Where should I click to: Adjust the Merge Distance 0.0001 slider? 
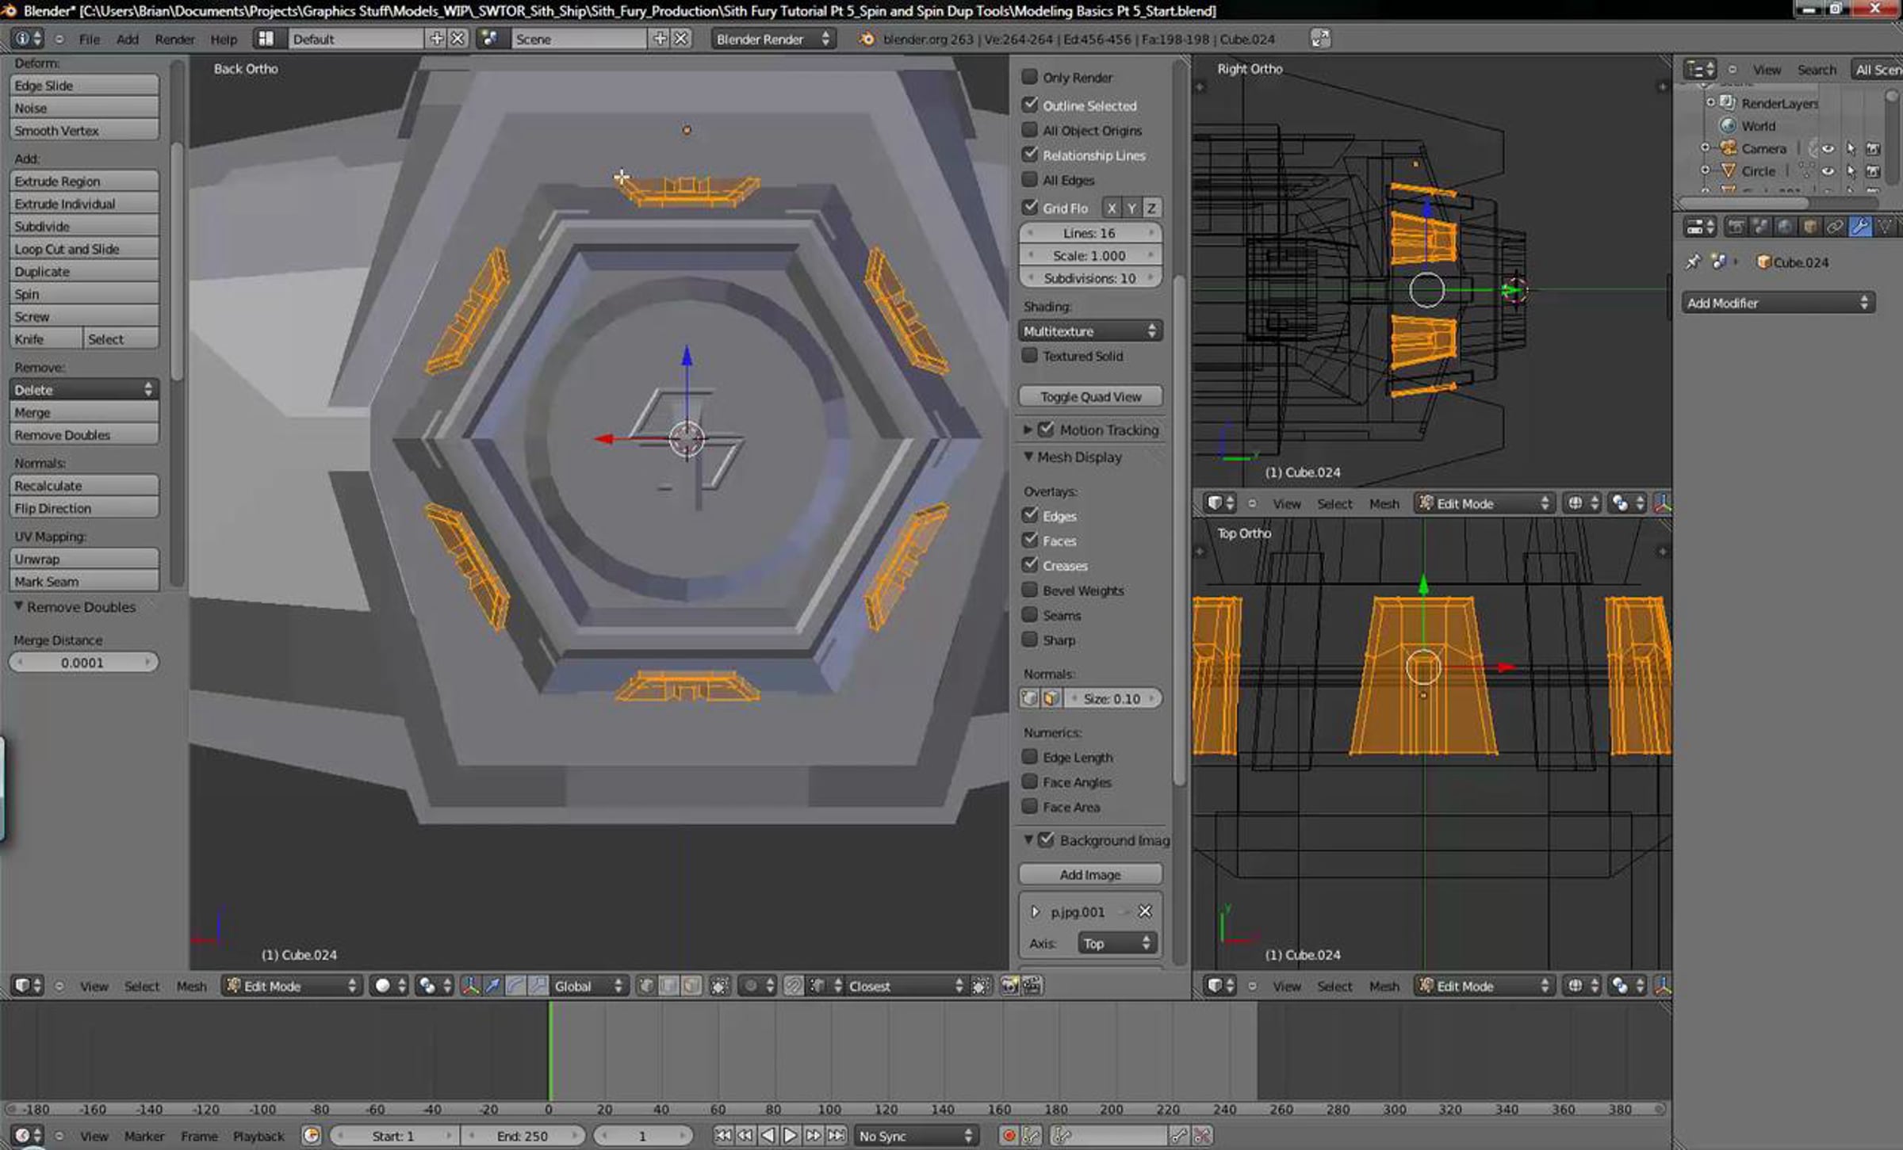point(83,663)
